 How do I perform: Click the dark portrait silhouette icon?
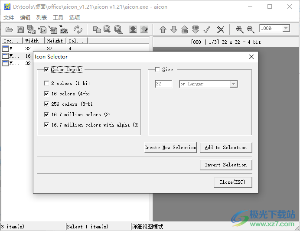pos(133,29)
